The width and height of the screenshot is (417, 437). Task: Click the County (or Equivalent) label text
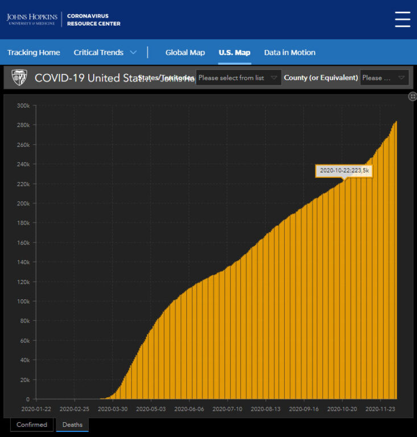321,78
